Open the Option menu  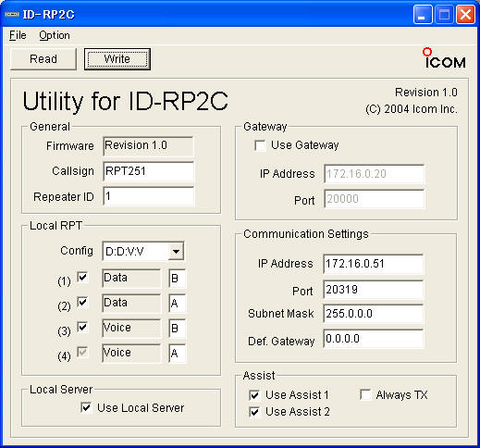[55, 35]
